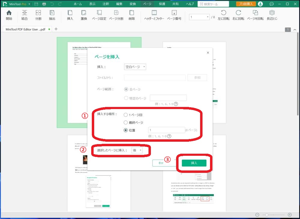Image resolution: width=300 pixels, height=219 pixels.
Task: Click the zoom in plus icon
Action: pos(290,215)
